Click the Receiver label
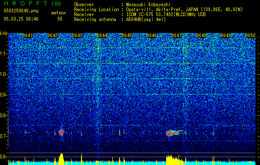Image resolution: width=260 pixels, height=165 pixels. (x=84, y=14)
